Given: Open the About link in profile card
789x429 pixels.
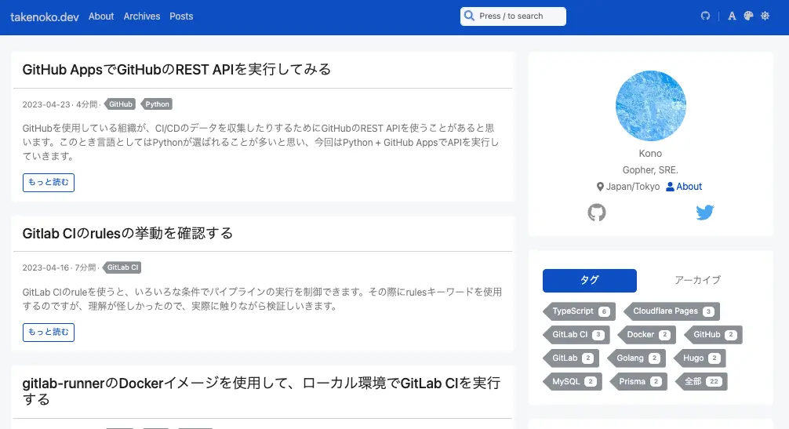Looking at the screenshot, I should [x=684, y=187].
